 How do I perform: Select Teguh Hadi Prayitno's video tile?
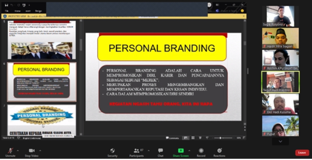pos(280,82)
